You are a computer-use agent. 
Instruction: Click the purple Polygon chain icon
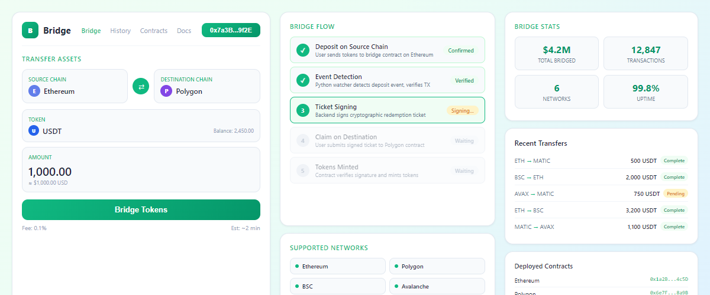[166, 91]
